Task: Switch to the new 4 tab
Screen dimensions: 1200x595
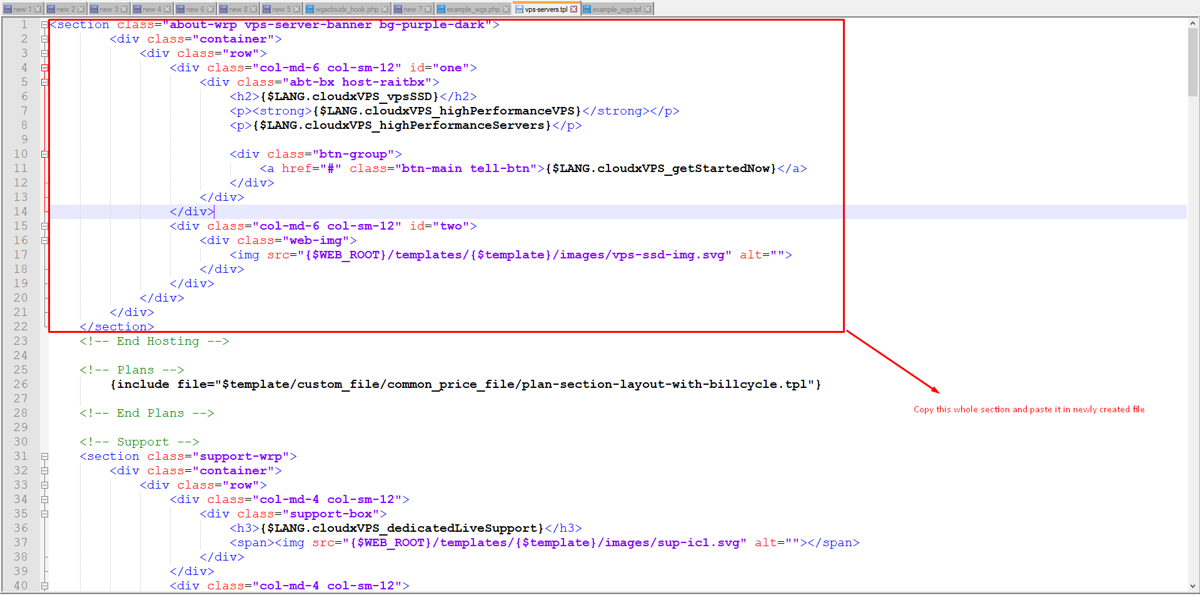Action: (152, 9)
